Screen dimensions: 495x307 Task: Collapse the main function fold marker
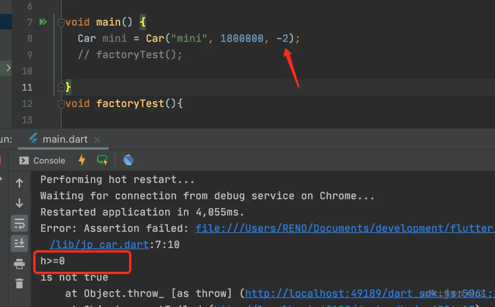tap(61, 23)
